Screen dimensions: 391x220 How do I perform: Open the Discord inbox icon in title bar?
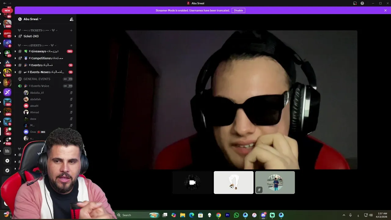pyautogui.click(x=355, y=3)
